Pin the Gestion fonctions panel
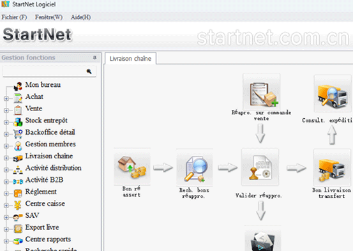 click(94, 57)
